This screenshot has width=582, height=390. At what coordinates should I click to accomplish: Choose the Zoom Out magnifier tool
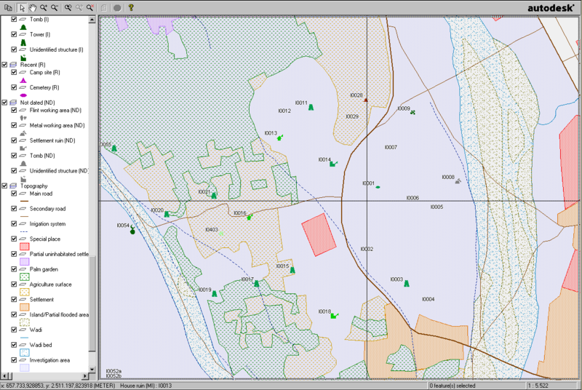pos(55,7)
